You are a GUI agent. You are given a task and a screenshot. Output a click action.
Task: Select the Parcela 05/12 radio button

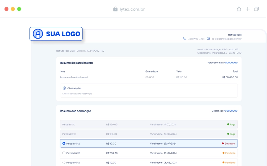(x=64, y=162)
